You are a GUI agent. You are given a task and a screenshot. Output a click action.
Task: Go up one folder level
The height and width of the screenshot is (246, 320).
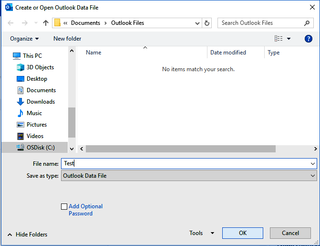coord(46,23)
